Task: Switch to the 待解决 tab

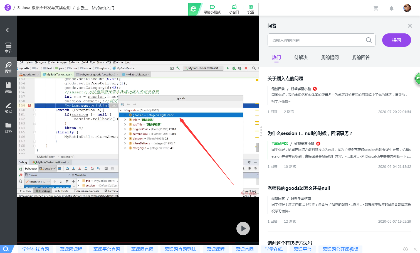Action: [301, 57]
